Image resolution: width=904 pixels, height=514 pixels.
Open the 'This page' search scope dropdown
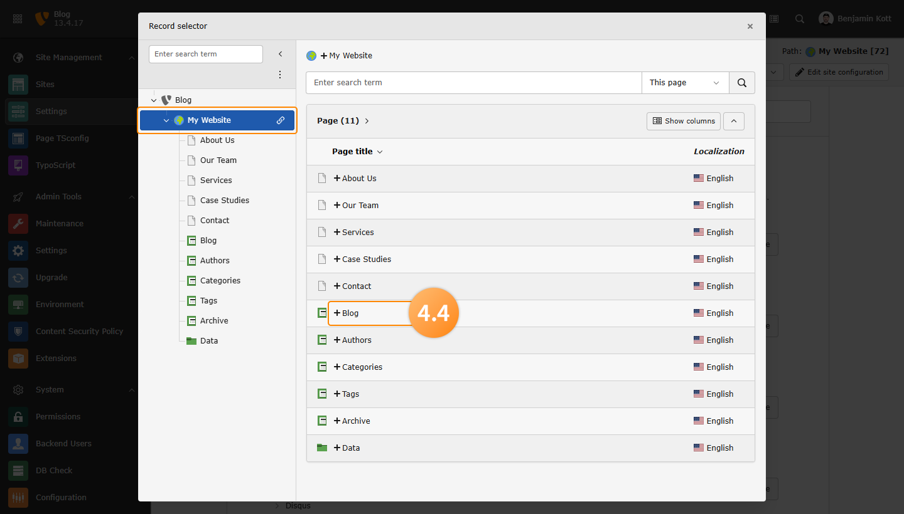(x=684, y=83)
